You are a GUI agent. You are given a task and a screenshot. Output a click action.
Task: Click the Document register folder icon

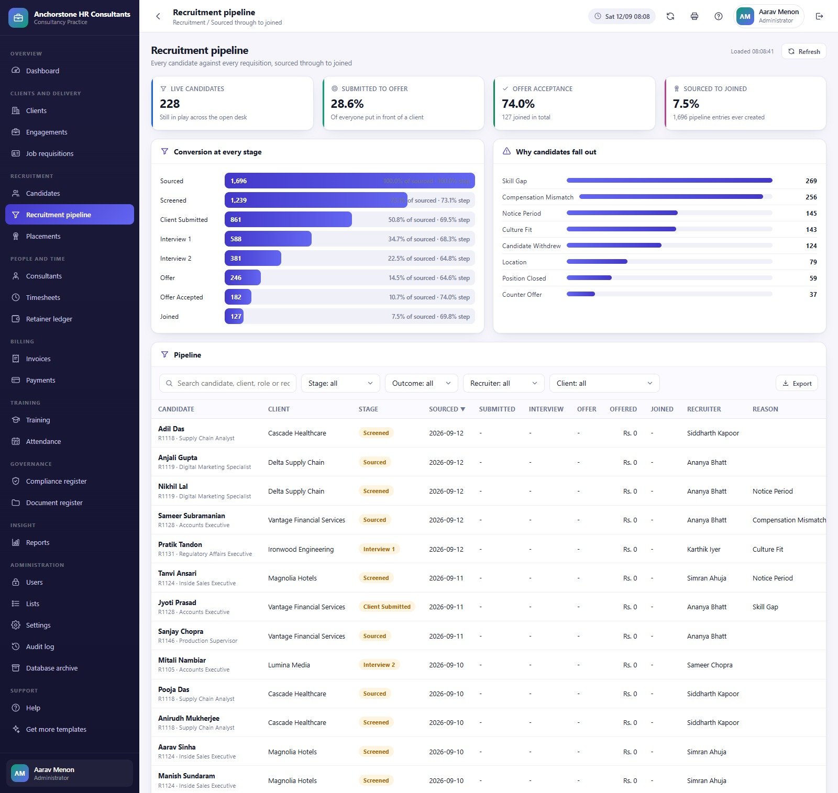[16, 502]
